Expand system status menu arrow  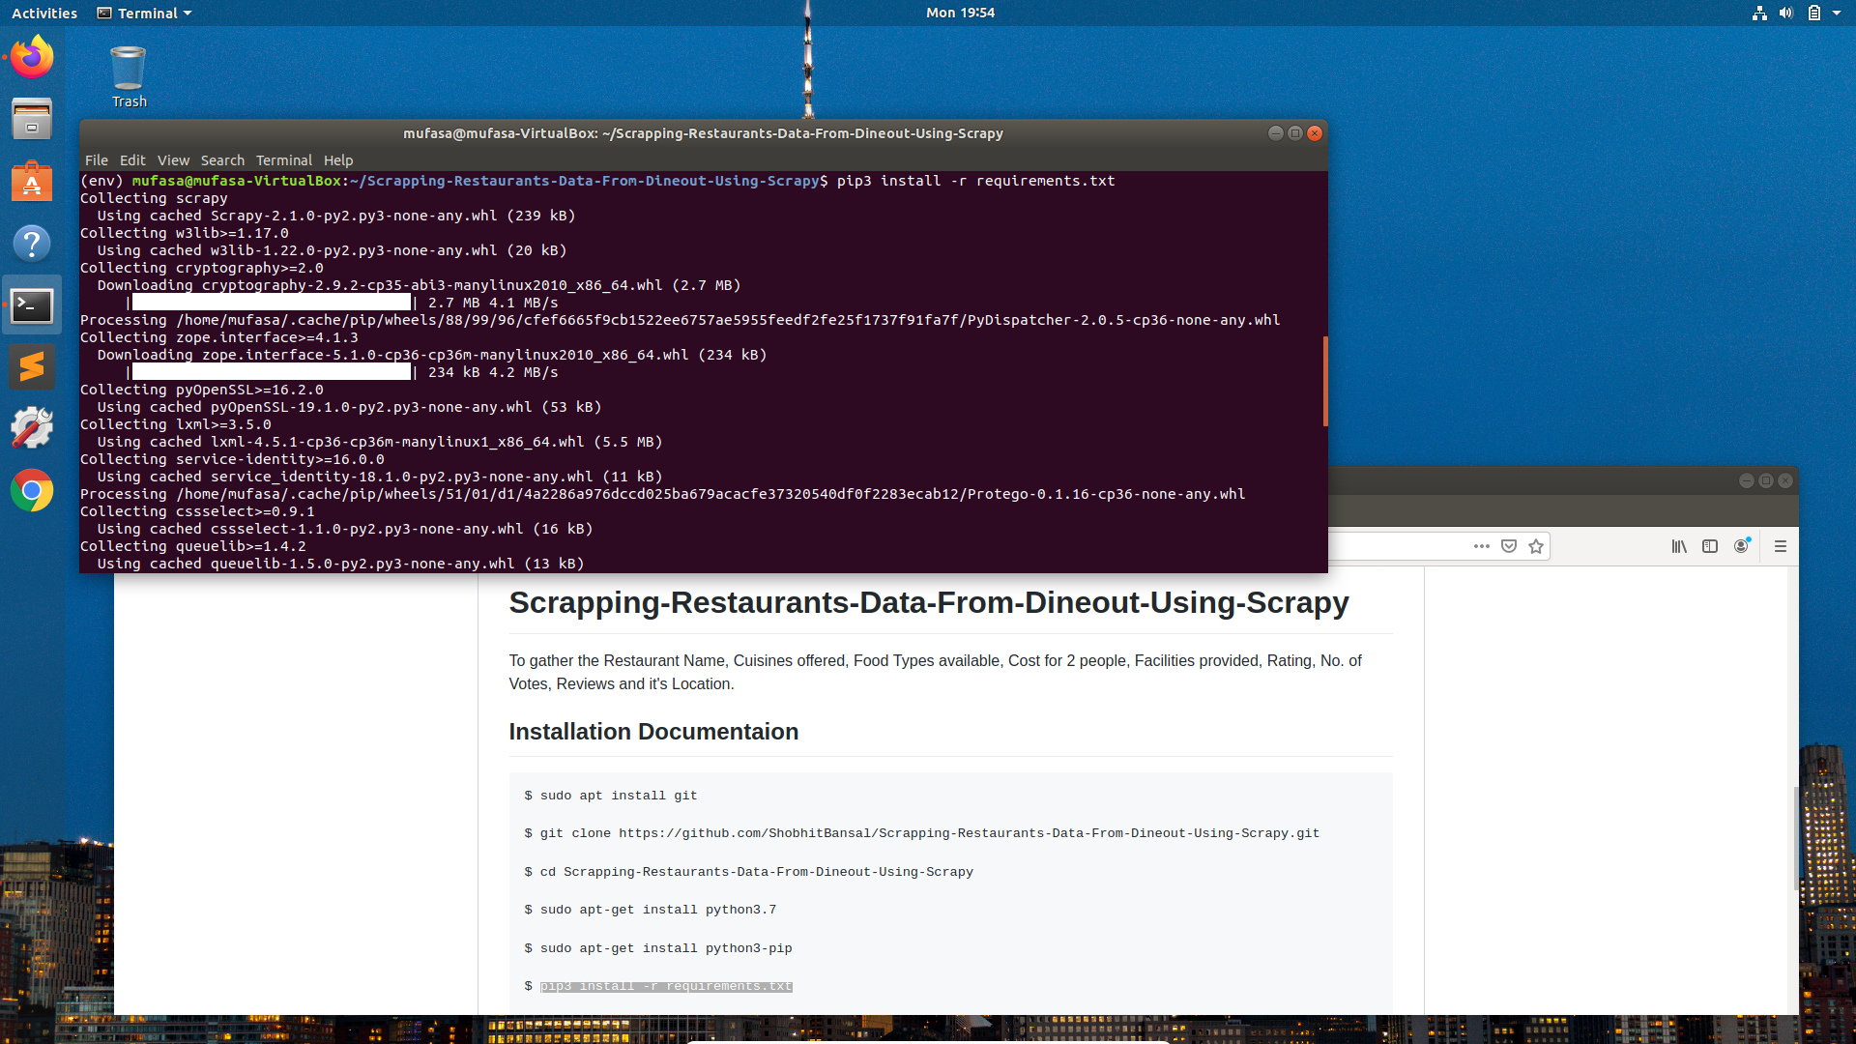pos(1837,14)
